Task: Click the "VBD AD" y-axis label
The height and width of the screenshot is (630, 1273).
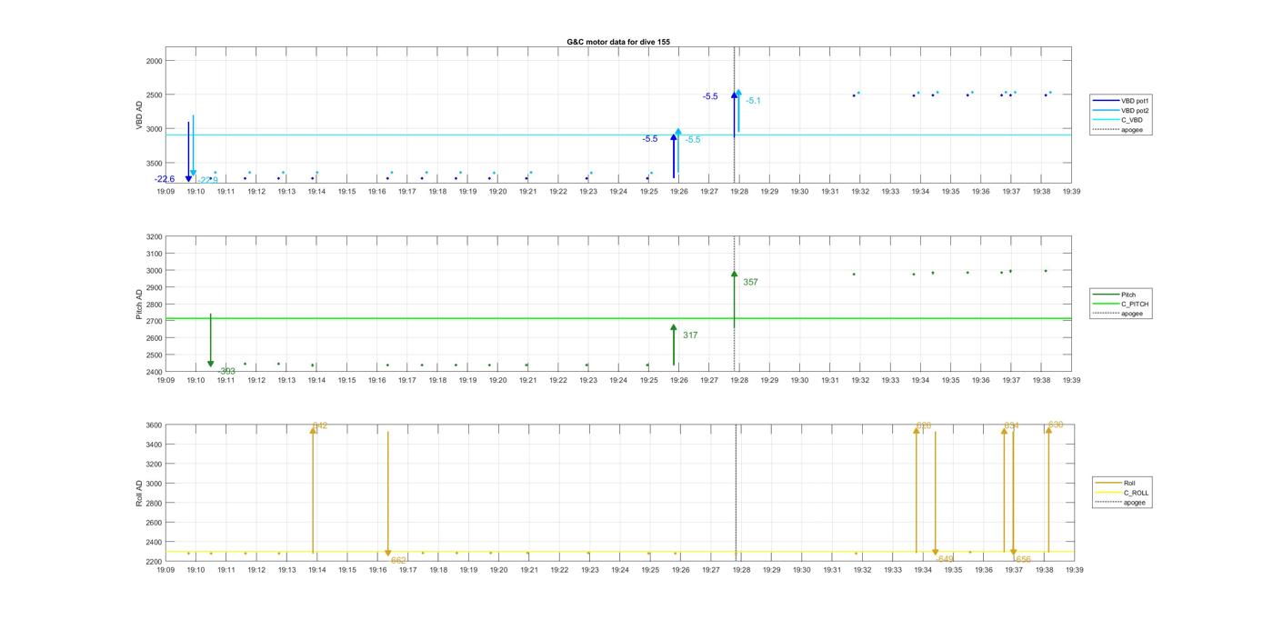Action: (140, 115)
